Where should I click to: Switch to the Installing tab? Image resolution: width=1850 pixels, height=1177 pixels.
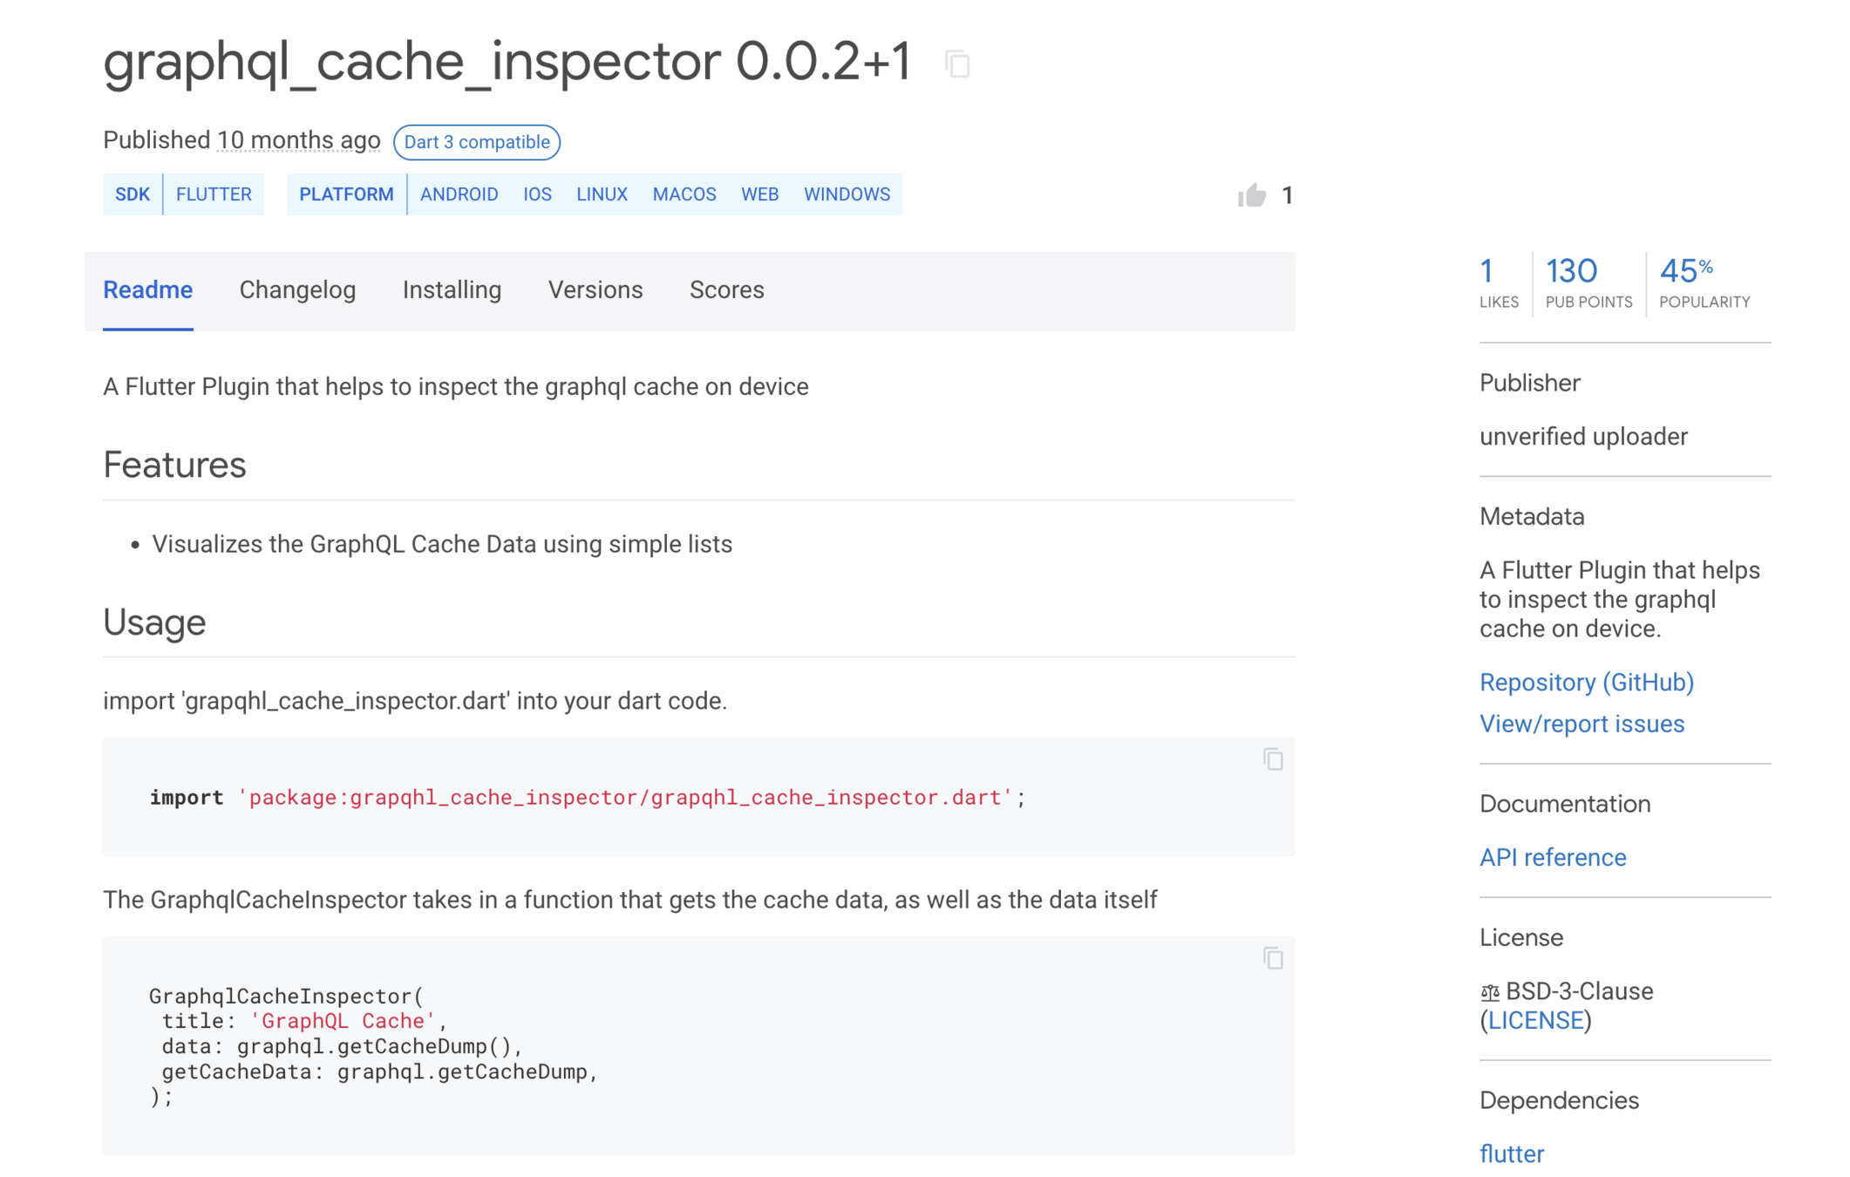point(452,290)
